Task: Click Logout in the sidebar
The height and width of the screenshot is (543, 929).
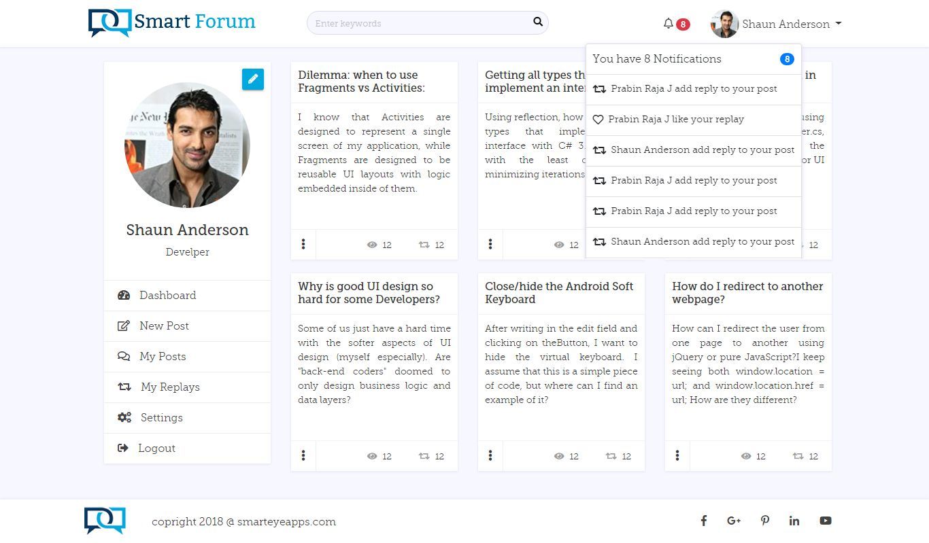Action: (156, 448)
